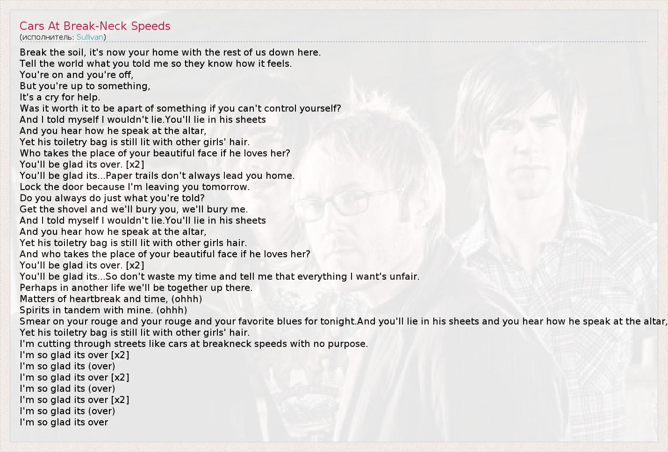Click the Sullivan artist link
Screen dimensions: 668x452
90,37
